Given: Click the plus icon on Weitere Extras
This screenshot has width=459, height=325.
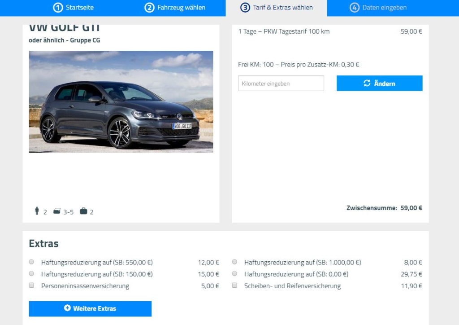Looking at the screenshot, I should (67, 308).
